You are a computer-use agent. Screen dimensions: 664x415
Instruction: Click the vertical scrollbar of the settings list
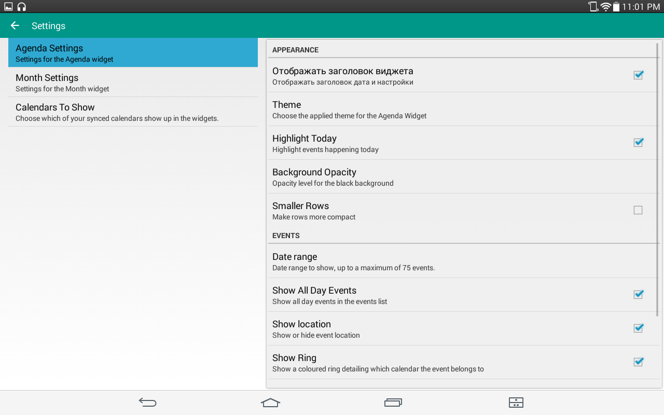[658, 179]
